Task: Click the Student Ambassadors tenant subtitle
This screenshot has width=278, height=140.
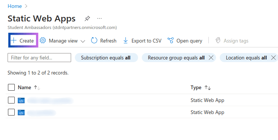Action: pyautogui.click(x=62, y=27)
